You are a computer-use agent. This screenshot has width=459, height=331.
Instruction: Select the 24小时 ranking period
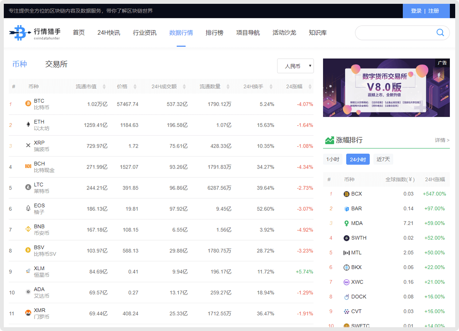point(358,159)
